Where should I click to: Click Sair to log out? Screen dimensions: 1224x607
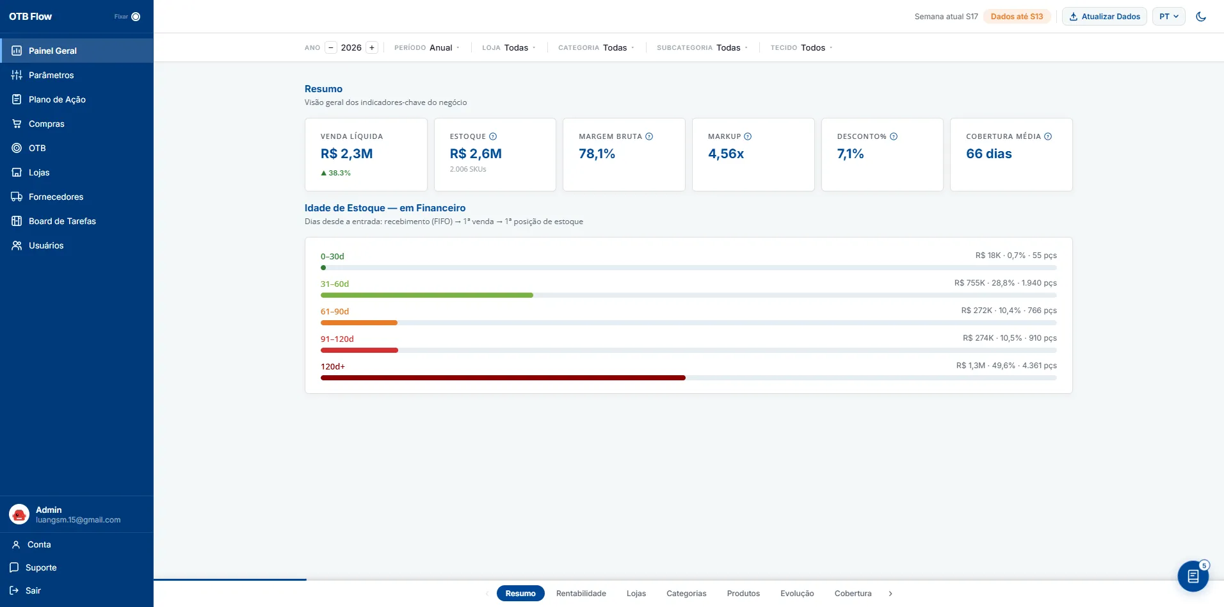click(x=26, y=590)
